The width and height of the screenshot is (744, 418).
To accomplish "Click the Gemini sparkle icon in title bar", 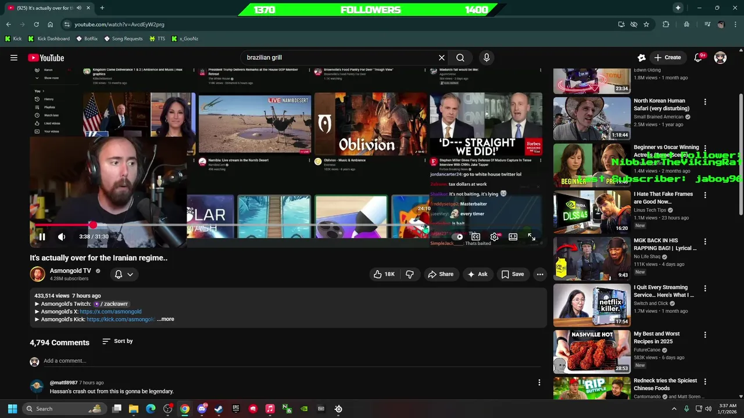I will pyautogui.click(x=678, y=8).
